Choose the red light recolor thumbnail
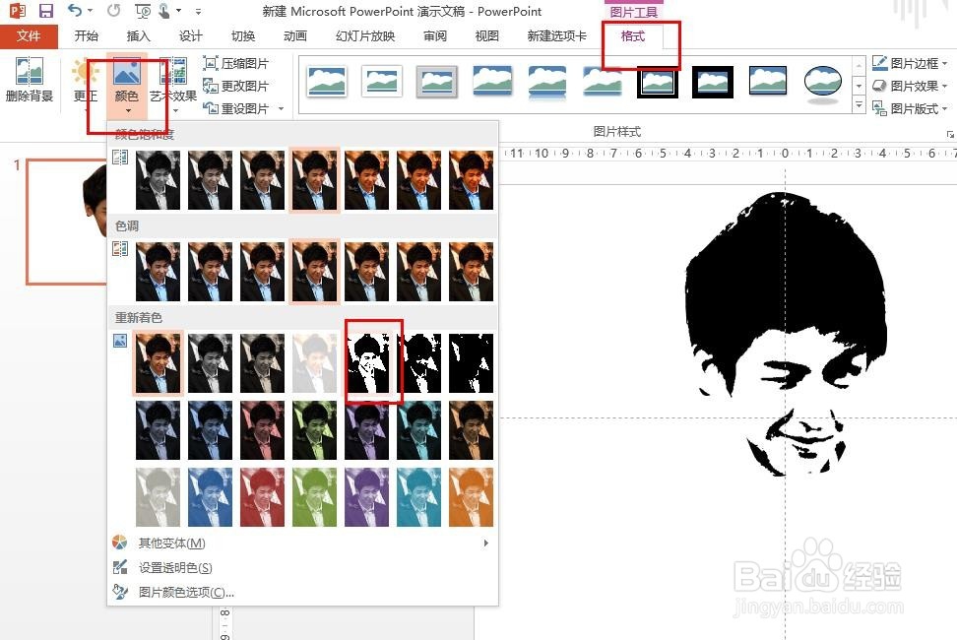 [x=262, y=497]
